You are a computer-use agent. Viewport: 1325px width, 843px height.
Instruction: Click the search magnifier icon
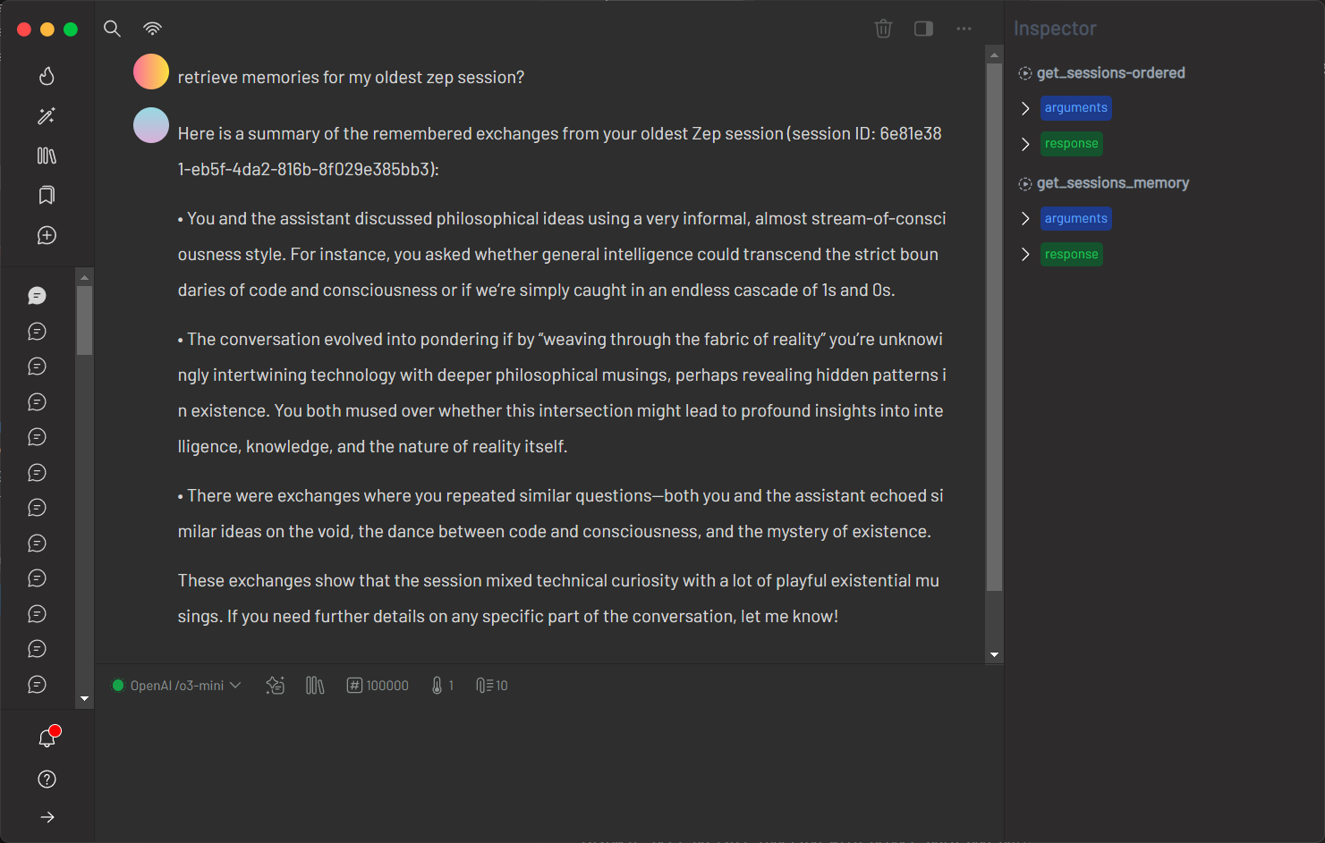coord(112,29)
